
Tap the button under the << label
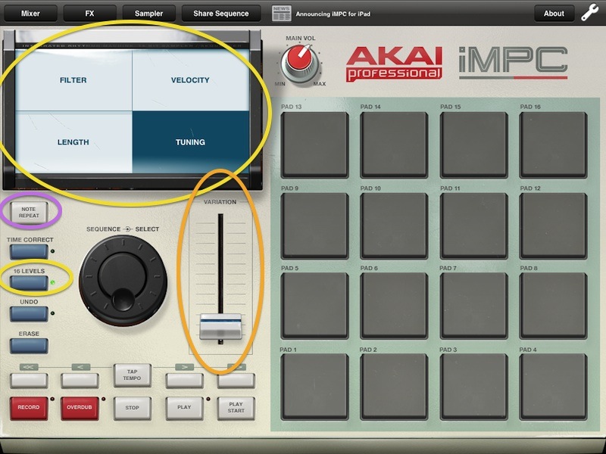[x=29, y=381]
